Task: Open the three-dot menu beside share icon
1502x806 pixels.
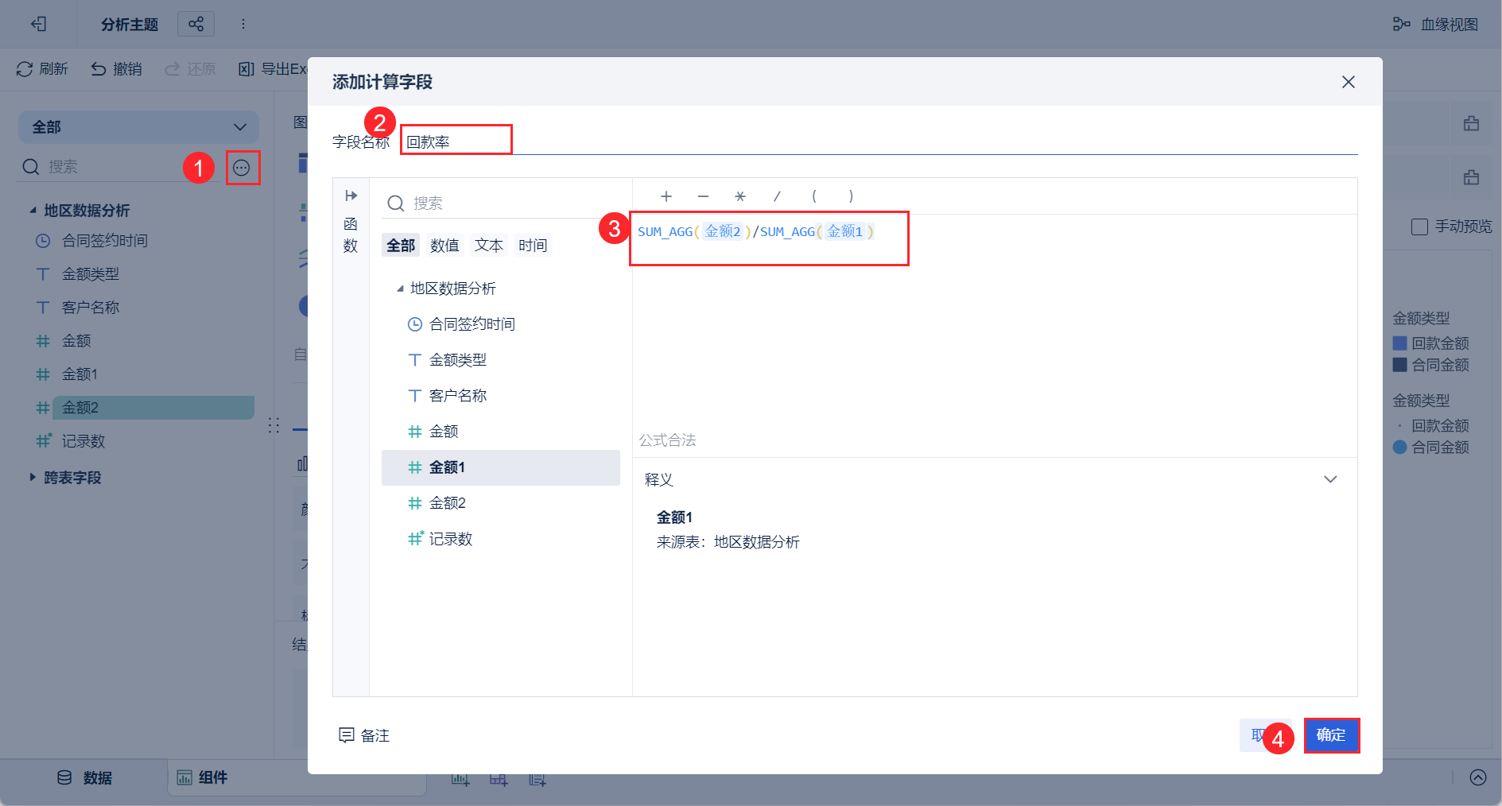Action: [243, 24]
